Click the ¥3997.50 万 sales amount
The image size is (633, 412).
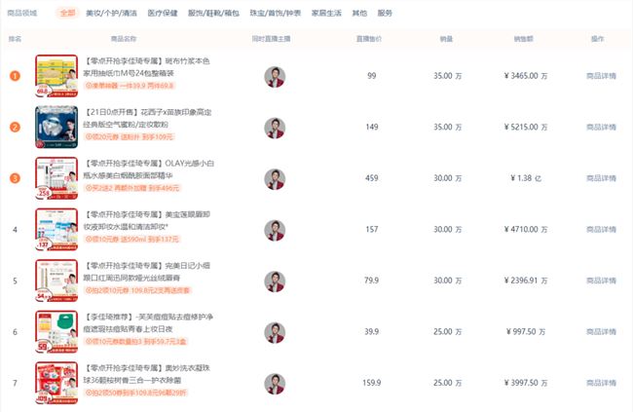point(526,383)
